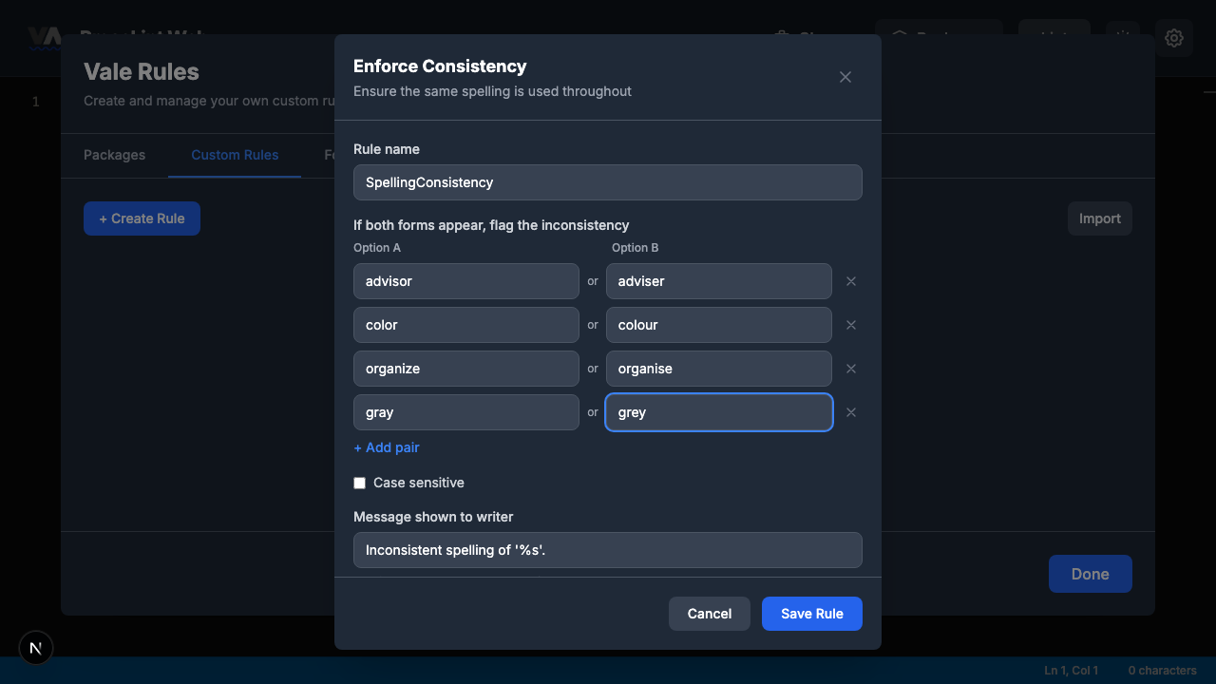
Task: Remove the advisor/adviser pair with its X icon
Action: tap(850, 280)
